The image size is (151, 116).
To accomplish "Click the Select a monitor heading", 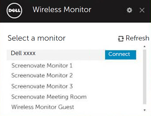I will pyautogui.click(x=37, y=38).
